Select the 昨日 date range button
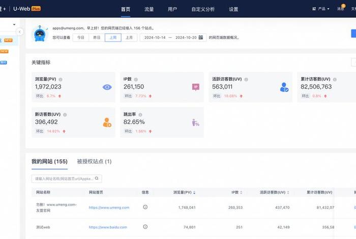This screenshot has width=356, height=239. pyautogui.click(x=97, y=38)
